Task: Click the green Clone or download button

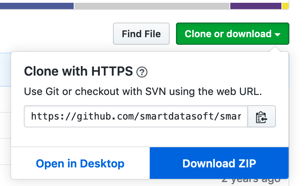Action: tap(233, 34)
